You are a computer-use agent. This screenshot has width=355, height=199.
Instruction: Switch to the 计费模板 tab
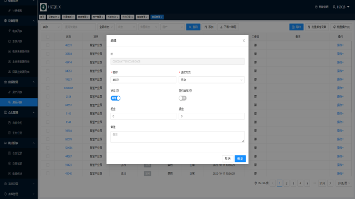(68, 17)
